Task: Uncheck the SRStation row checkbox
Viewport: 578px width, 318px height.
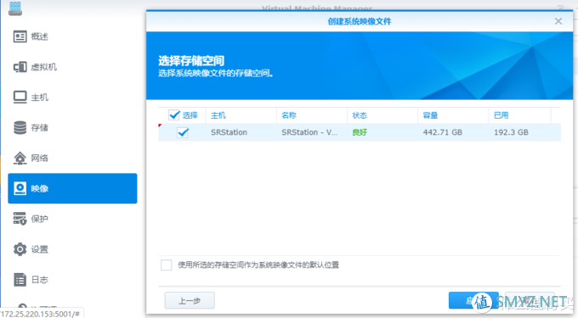Action: click(x=183, y=132)
